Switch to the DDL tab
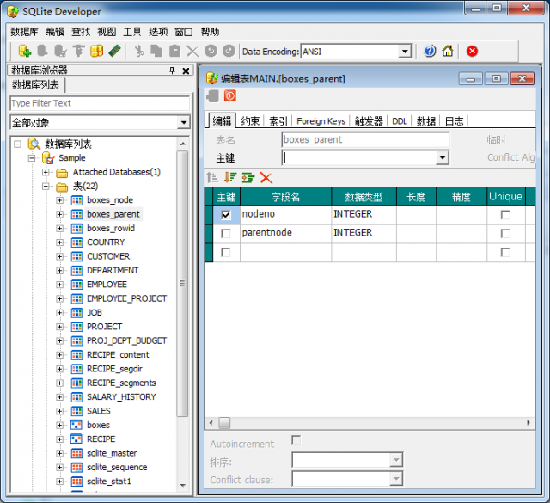Screen dimensions: 550x503 (400, 121)
